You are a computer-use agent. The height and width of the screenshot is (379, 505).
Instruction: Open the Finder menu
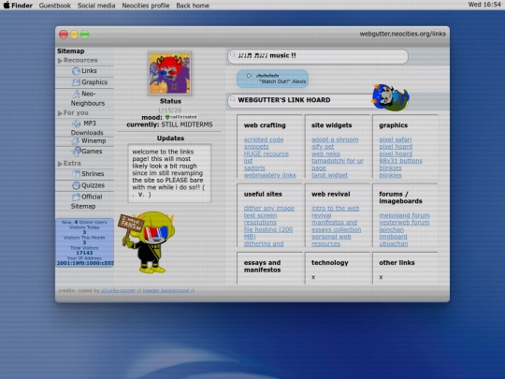point(22,6)
